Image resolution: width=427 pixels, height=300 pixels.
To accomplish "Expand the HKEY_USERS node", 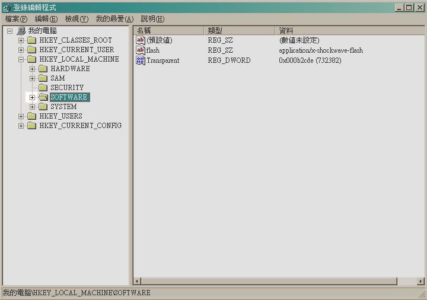I will click(x=21, y=116).
